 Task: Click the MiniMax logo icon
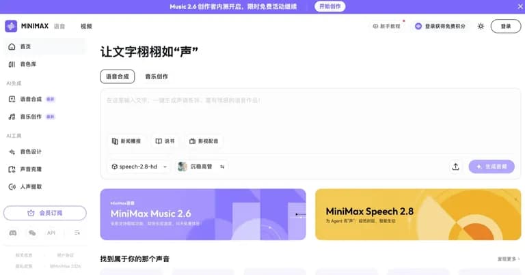click(11, 26)
